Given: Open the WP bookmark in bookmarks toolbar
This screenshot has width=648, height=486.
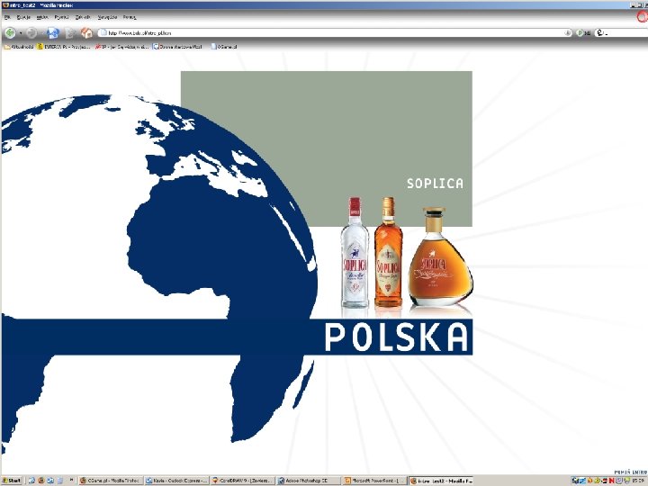Looking at the screenshot, I should (x=122, y=47).
